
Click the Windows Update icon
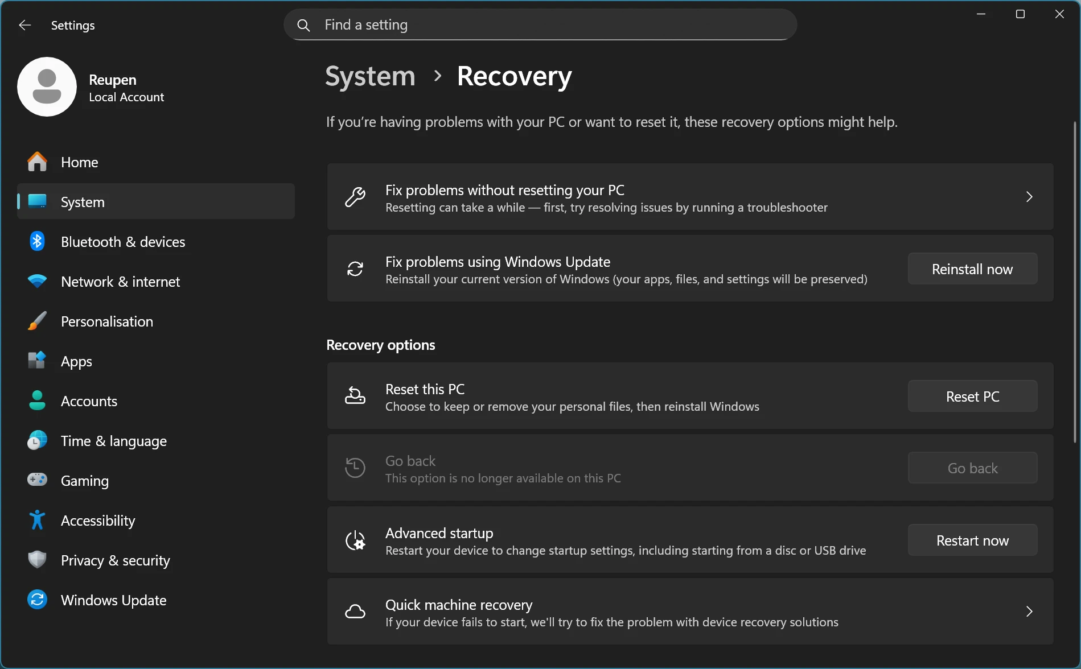[x=37, y=599]
